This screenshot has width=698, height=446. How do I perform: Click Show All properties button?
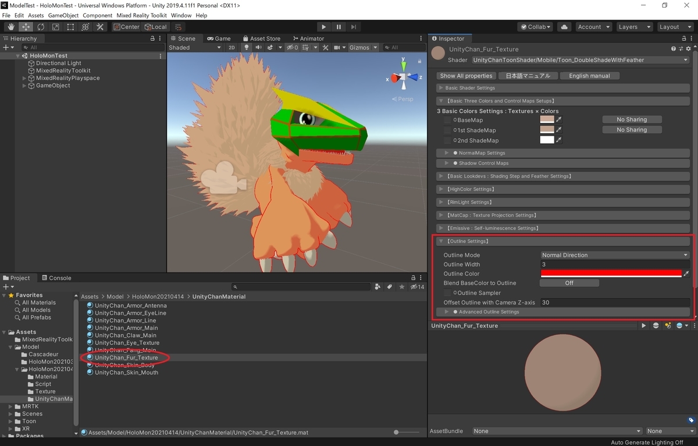[466, 76]
